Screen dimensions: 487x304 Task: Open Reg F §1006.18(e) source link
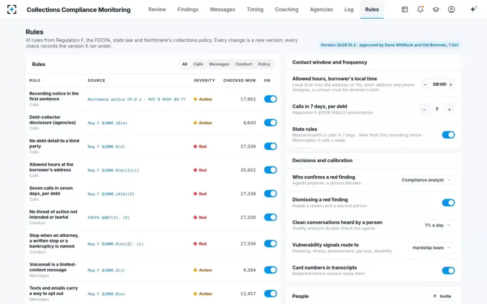(x=107, y=123)
